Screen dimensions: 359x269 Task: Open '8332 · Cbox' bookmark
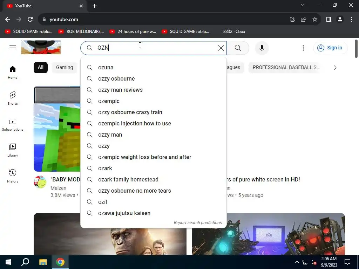coord(234,32)
